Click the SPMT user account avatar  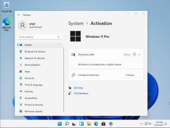(22, 25)
